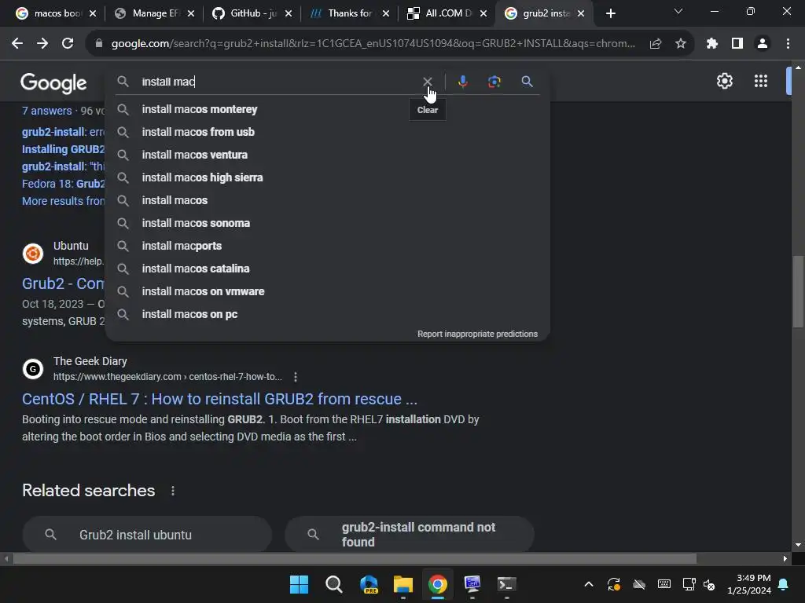The image size is (805, 603).
Task: Select suggestion 'install macos sonoma'
Action: 328,223
